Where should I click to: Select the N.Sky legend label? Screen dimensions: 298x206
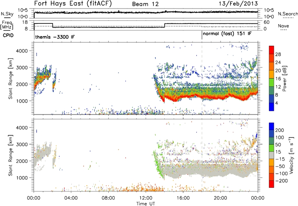pos(7,14)
